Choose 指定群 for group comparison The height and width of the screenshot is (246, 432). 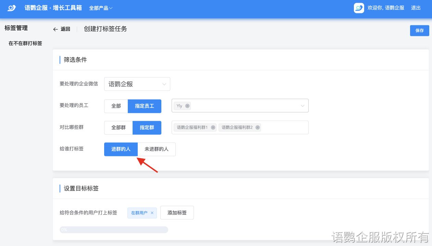147,128
